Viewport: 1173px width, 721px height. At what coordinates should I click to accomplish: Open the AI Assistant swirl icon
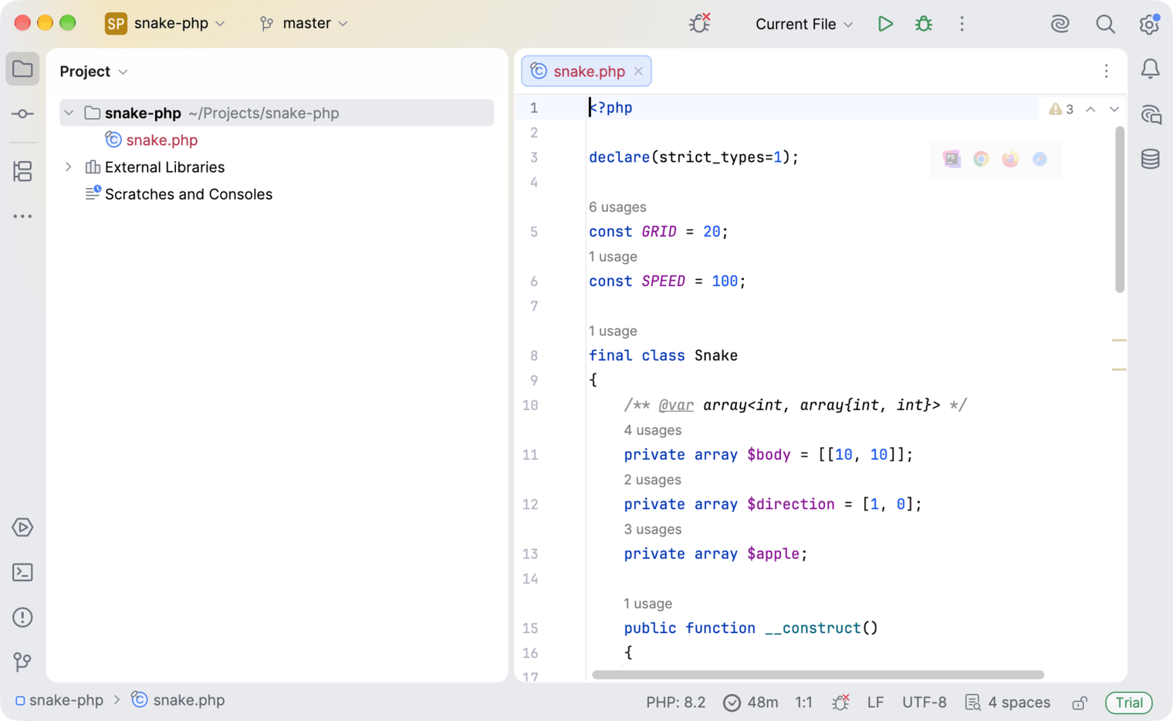[x=1060, y=24]
